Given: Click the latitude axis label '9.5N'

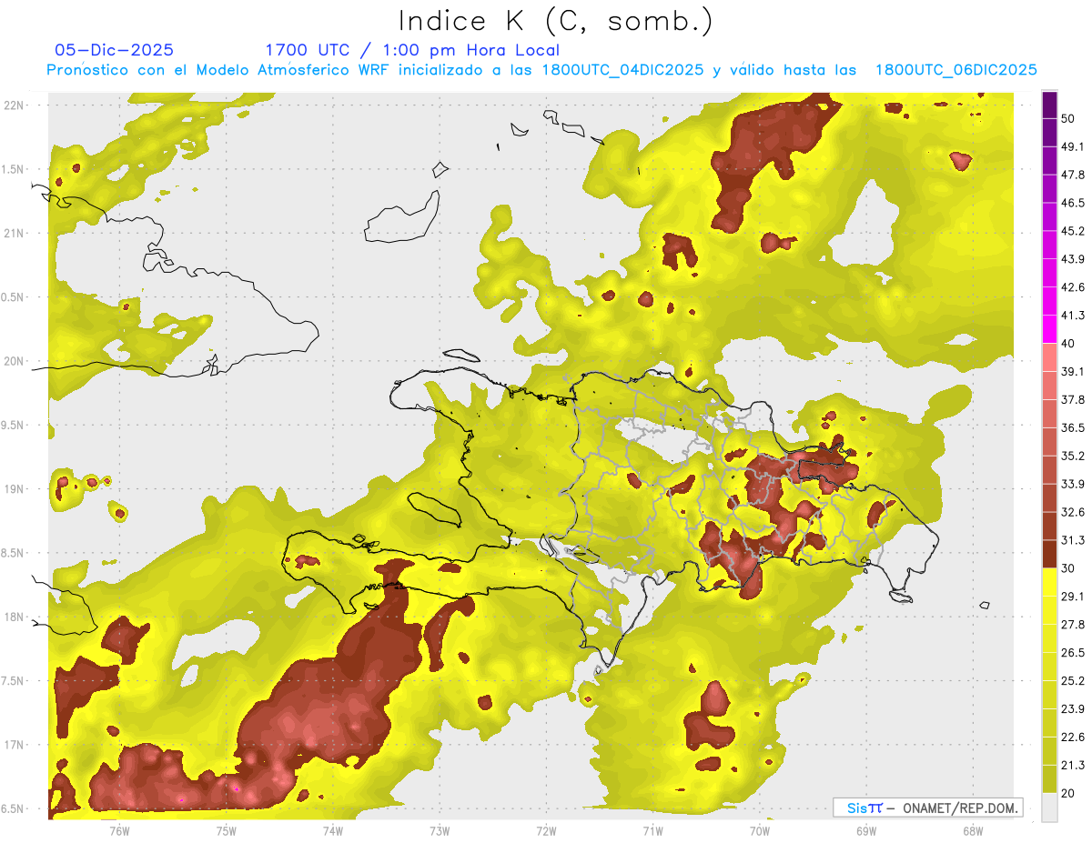Looking at the screenshot, I should coord(13,426).
